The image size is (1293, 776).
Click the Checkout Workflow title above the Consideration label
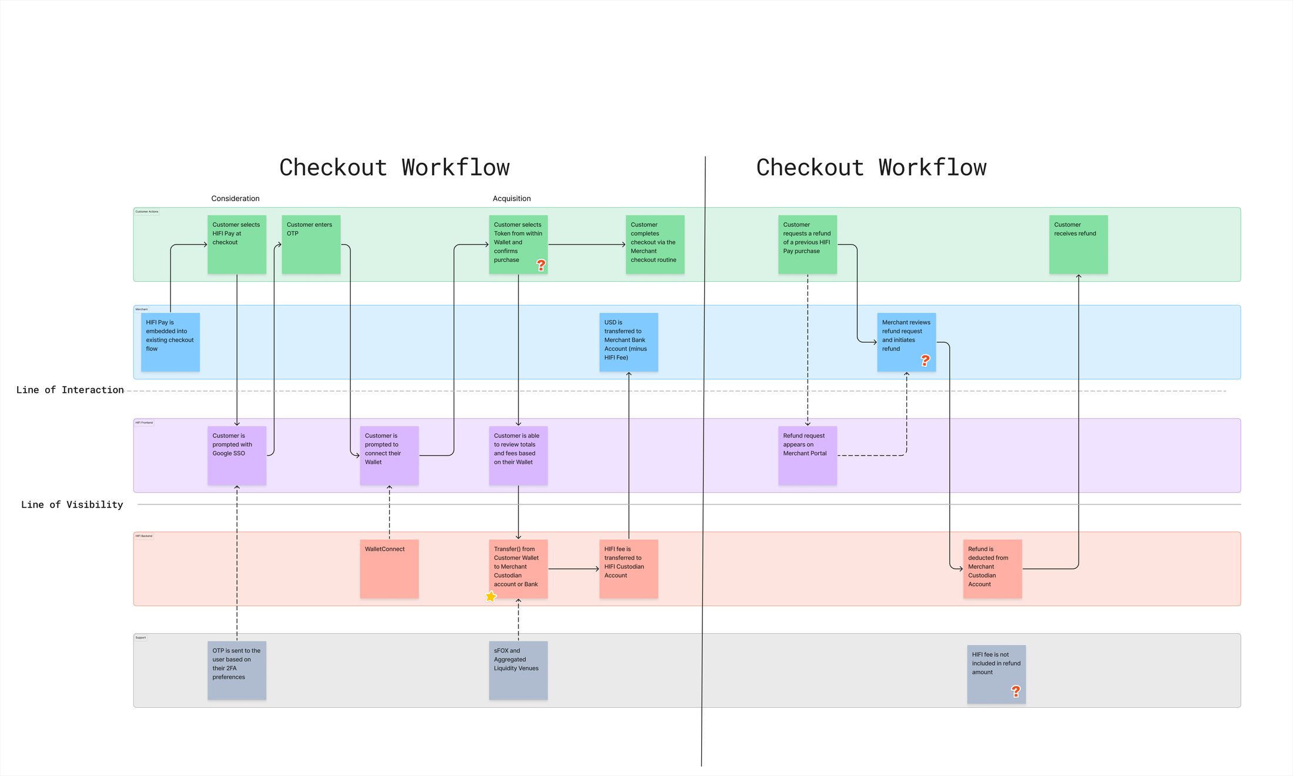click(394, 168)
